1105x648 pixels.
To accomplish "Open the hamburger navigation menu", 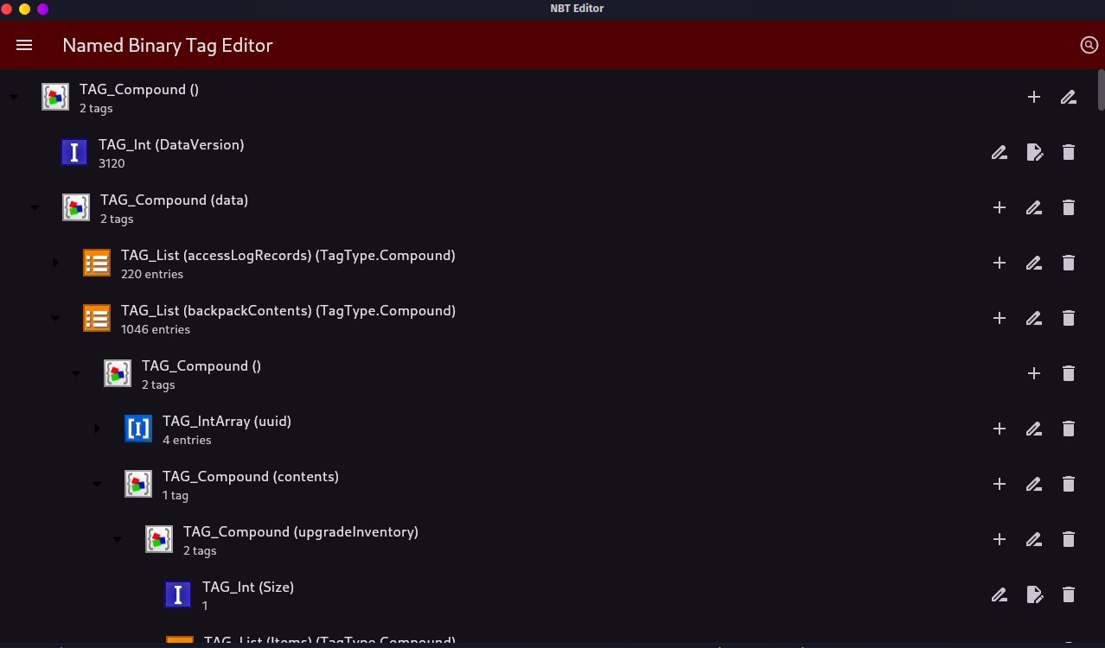I will 24,45.
